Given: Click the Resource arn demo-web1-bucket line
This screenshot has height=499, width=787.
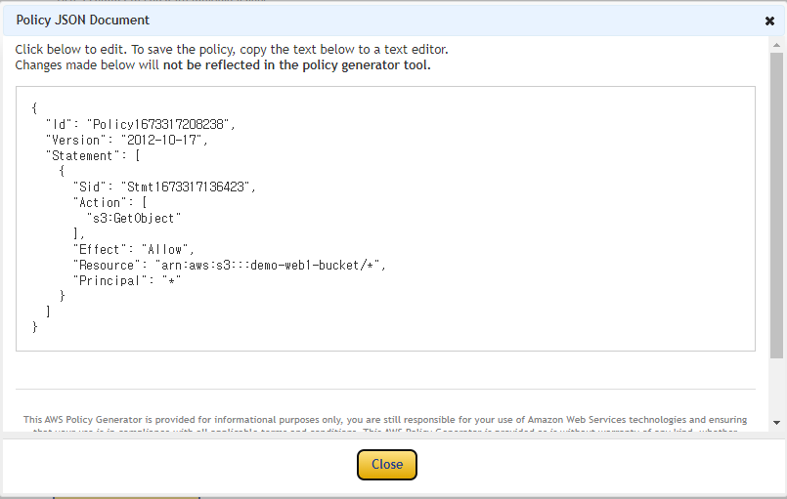Looking at the screenshot, I should click(230, 265).
